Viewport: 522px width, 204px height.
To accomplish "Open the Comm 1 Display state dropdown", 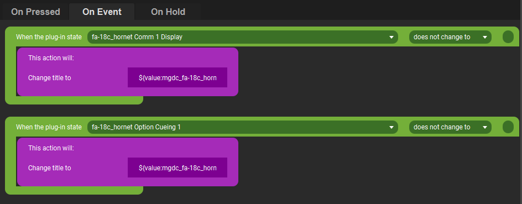I will pos(242,37).
